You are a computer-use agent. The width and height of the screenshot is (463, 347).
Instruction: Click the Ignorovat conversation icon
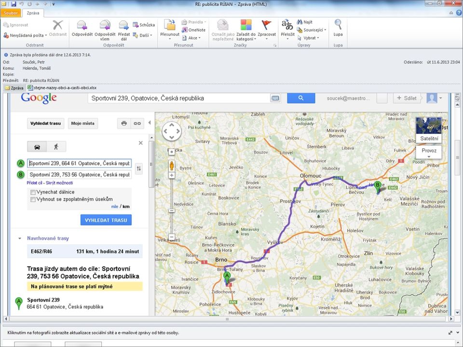(6, 25)
